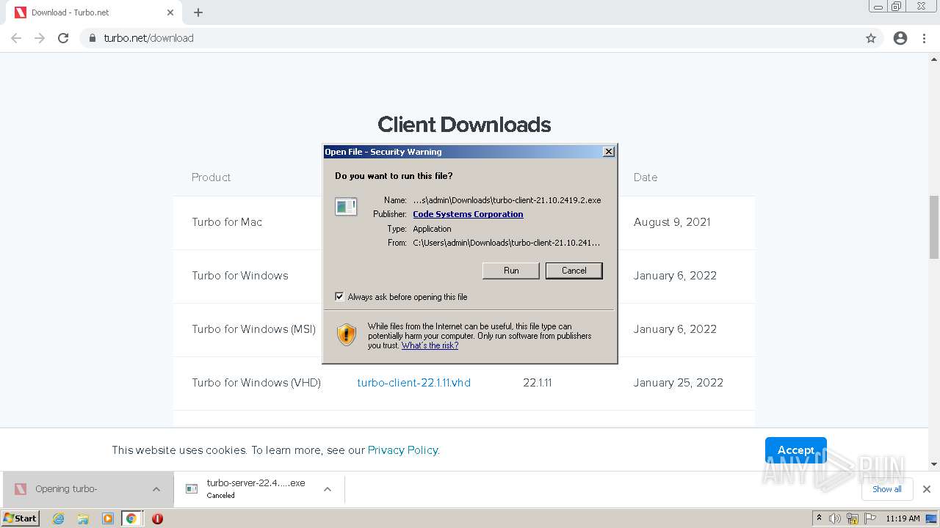Reload the turbo.net page
Screen dimensions: 940x528
tap(63, 38)
